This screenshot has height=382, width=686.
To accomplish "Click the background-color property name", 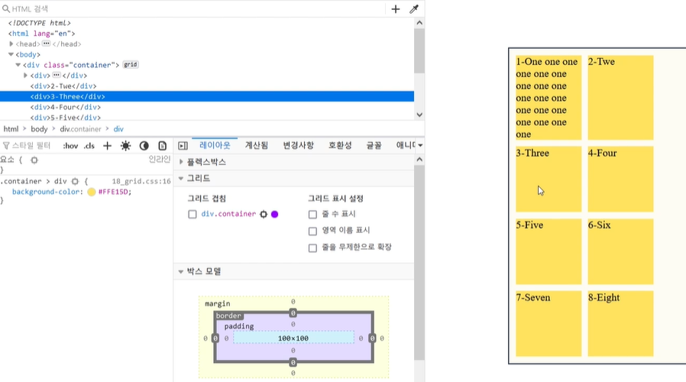I will point(46,192).
